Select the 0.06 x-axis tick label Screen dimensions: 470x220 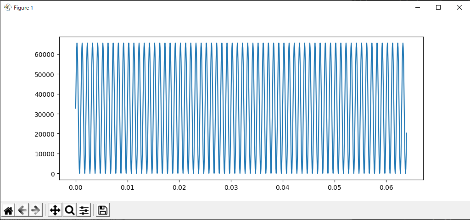click(x=386, y=187)
